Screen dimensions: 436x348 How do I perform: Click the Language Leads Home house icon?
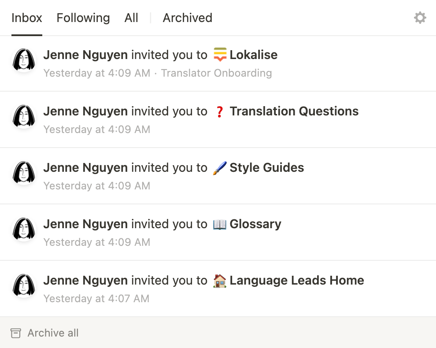click(x=220, y=281)
